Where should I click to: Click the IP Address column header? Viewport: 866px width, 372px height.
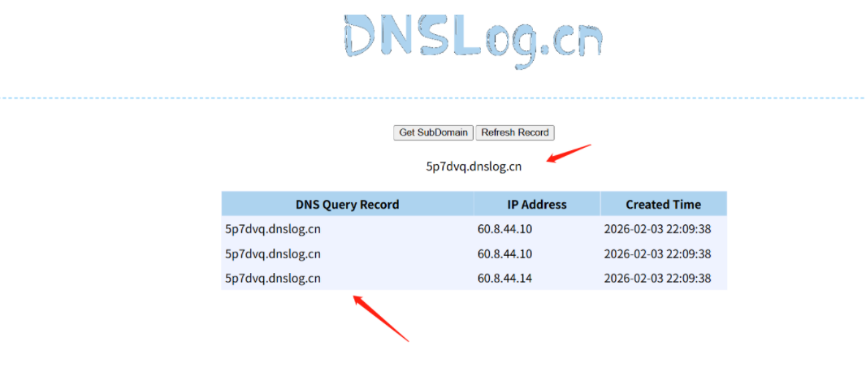[537, 204]
